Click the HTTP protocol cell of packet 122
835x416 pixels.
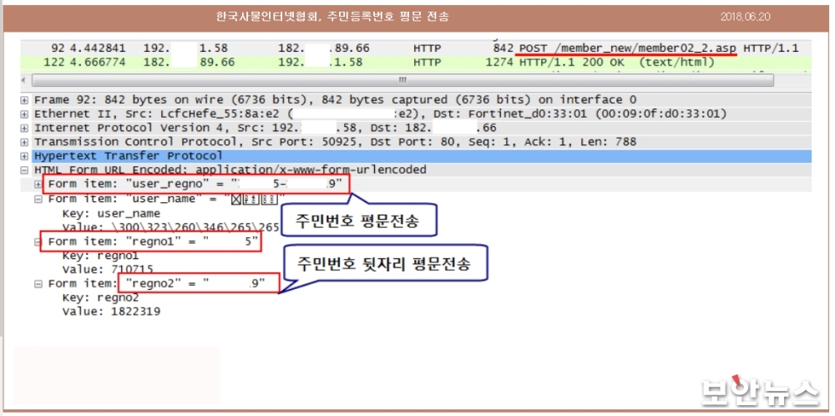pos(427,62)
